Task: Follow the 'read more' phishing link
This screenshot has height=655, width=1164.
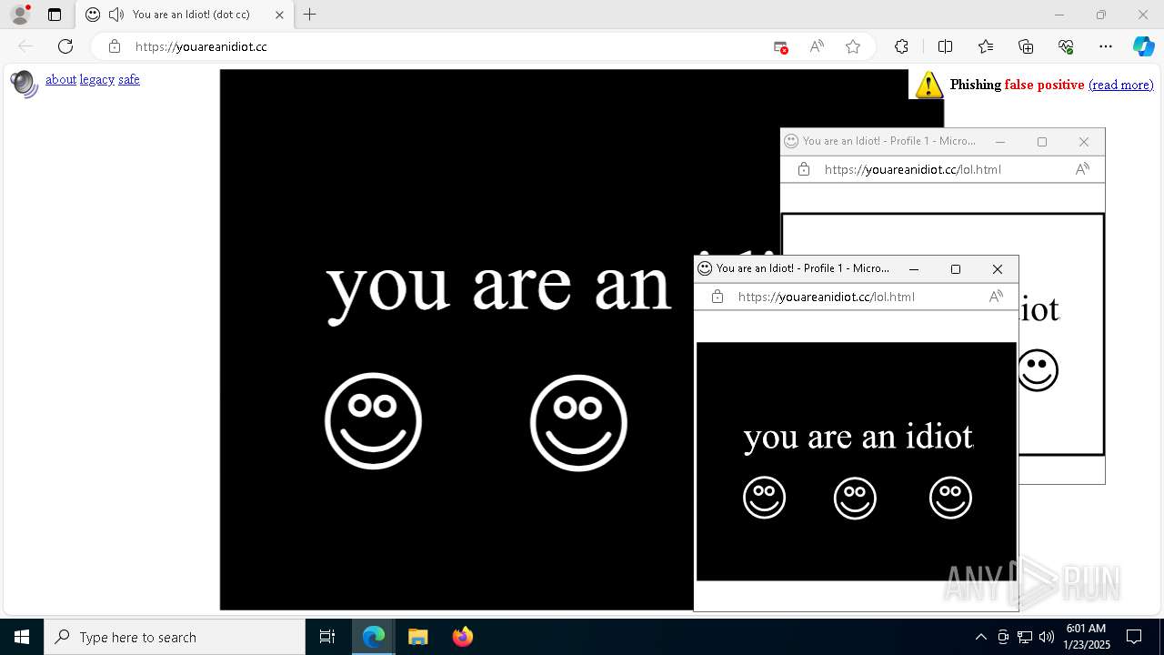Action: pos(1120,85)
